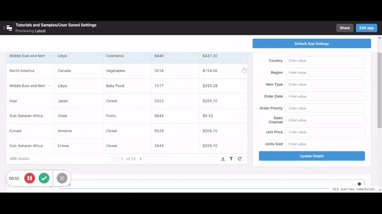
Task: Click the Edit app button
Action: pyautogui.click(x=366, y=28)
